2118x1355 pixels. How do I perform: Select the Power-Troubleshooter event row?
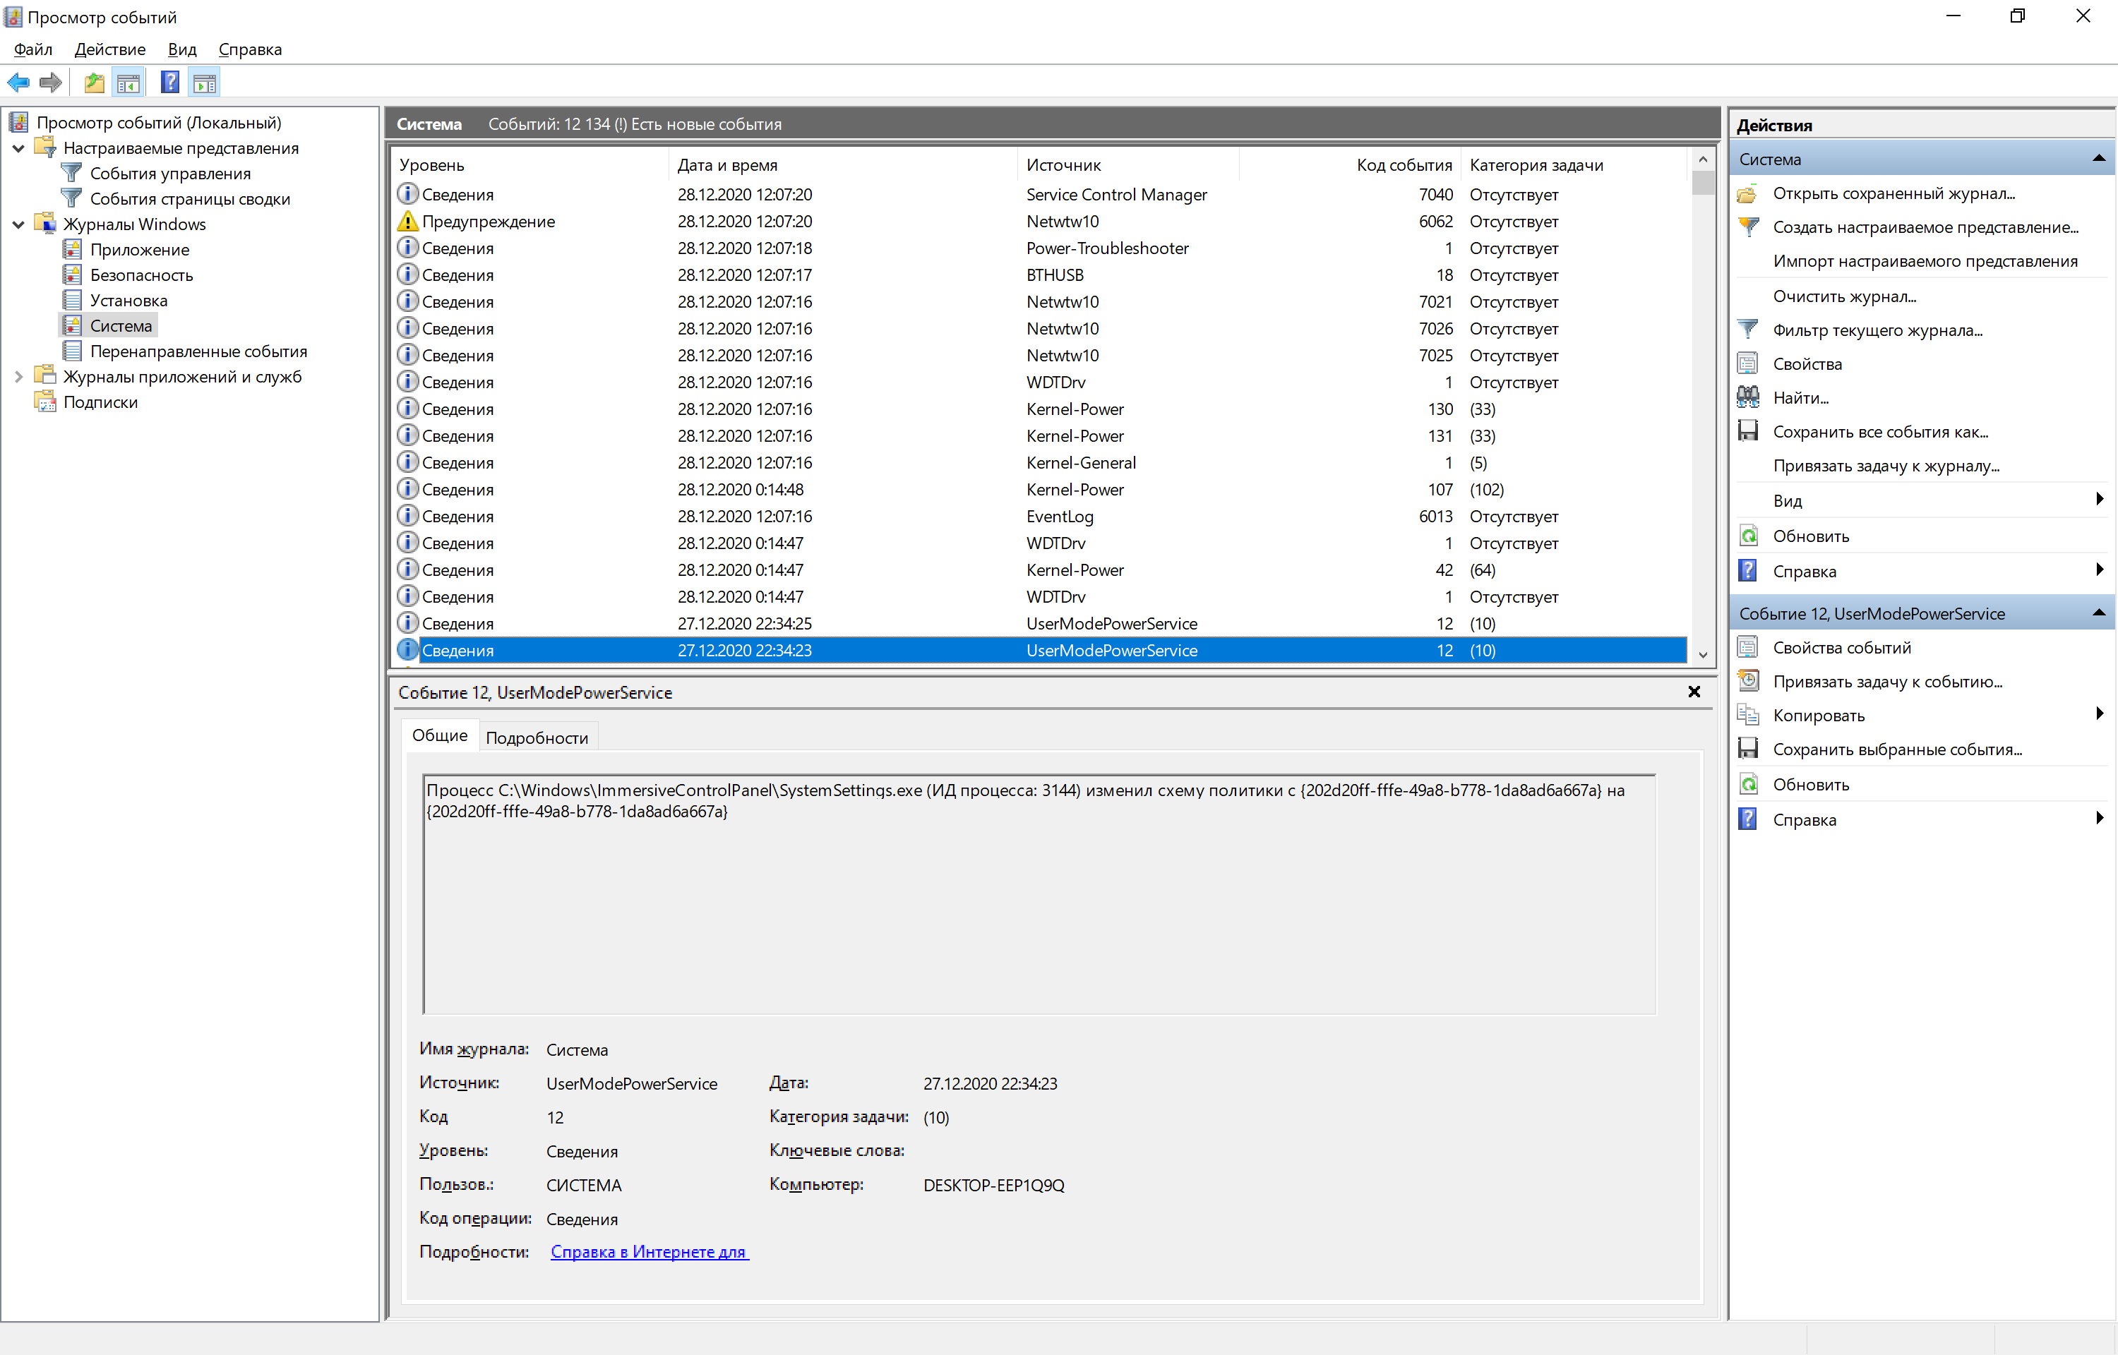pyautogui.click(x=1039, y=248)
